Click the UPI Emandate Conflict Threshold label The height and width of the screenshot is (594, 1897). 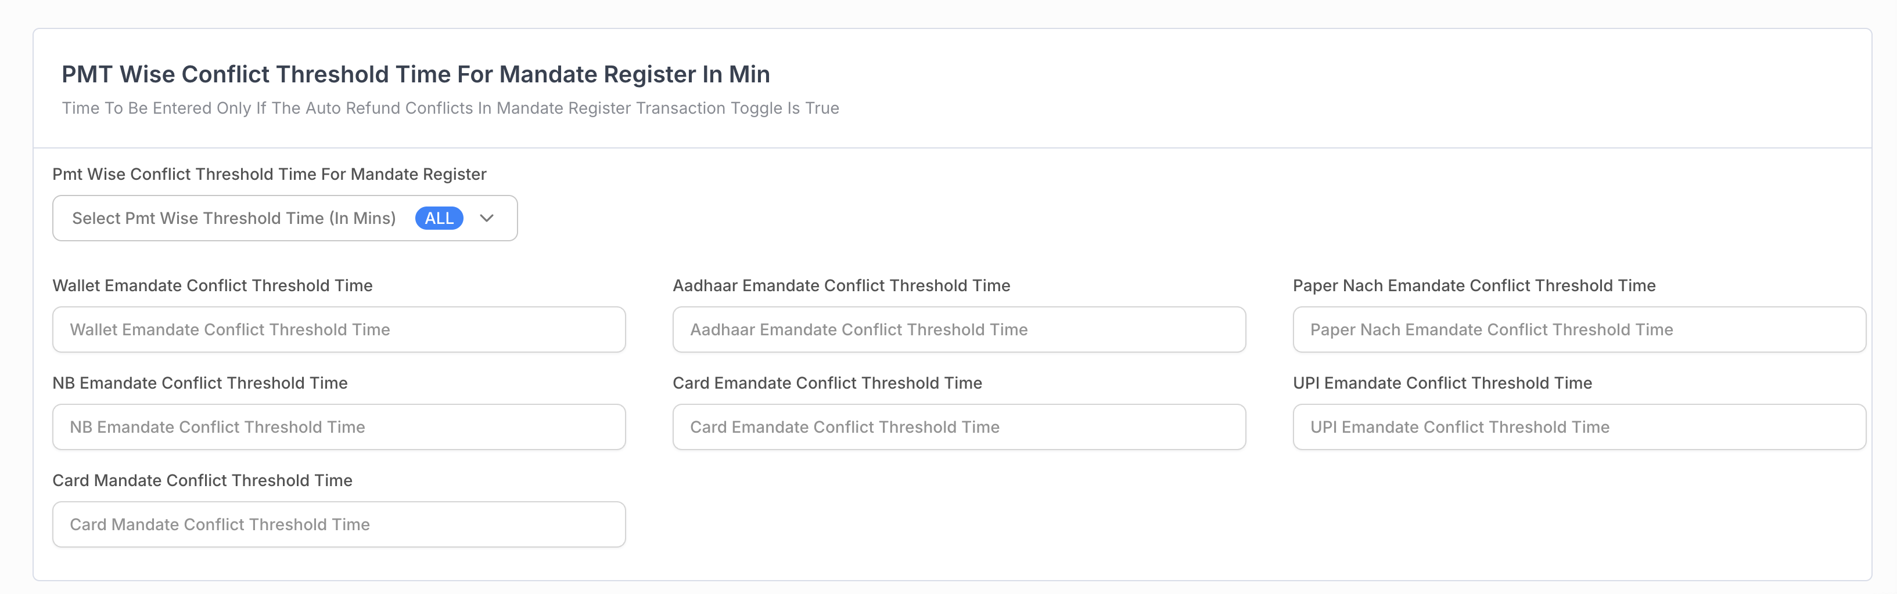(1441, 382)
